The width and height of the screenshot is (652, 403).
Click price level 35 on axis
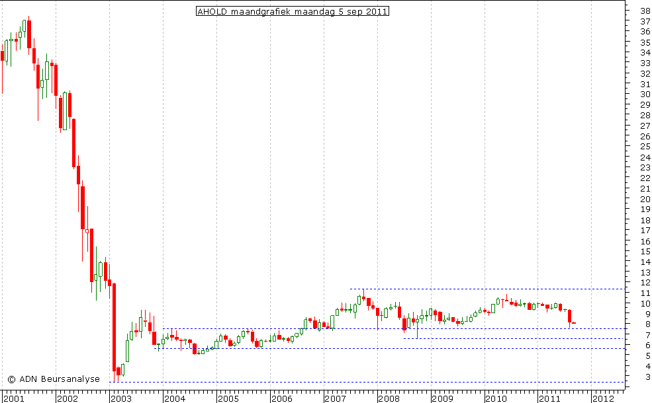[645, 42]
